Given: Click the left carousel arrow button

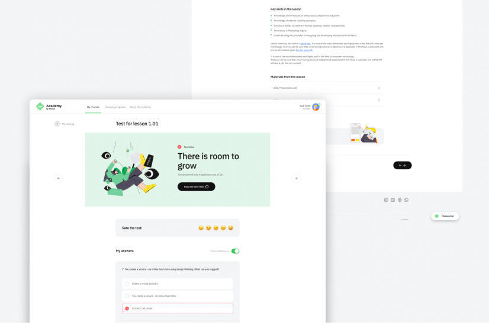Looking at the screenshot, I should point(59,178).
